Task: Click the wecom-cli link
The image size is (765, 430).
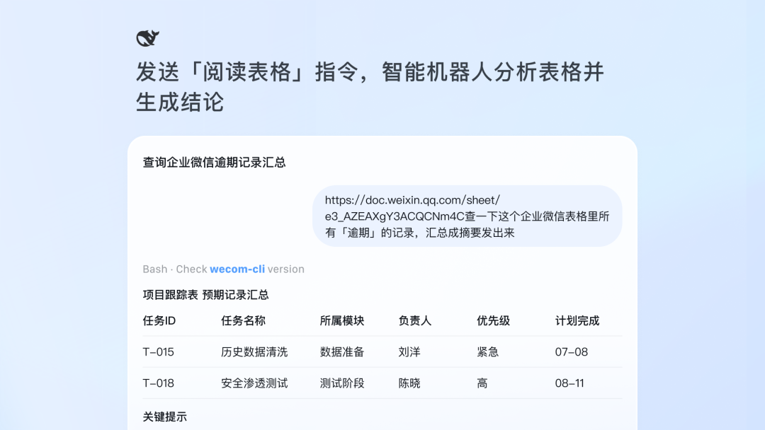Action: 237,269
